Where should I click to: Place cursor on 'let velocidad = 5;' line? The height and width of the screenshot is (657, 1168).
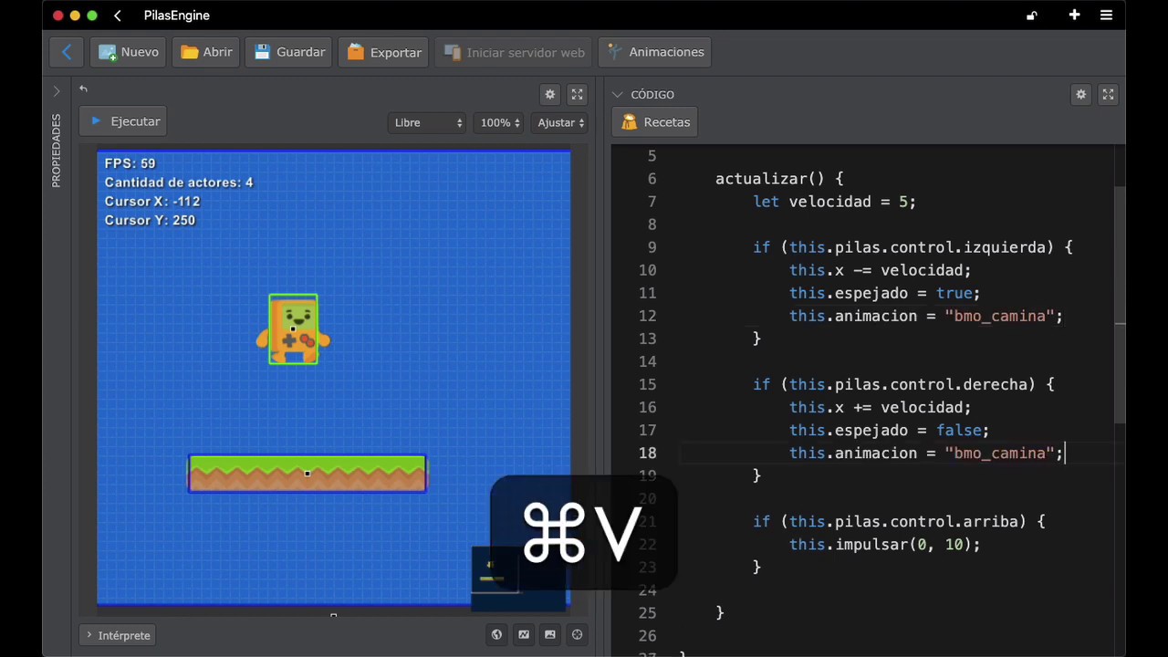[x=834, y=202]
